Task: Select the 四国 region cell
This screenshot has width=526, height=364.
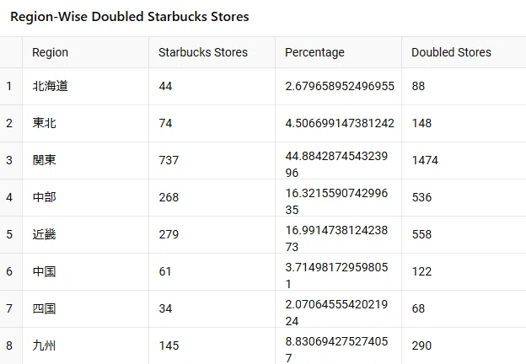Action: click(85, 308)
